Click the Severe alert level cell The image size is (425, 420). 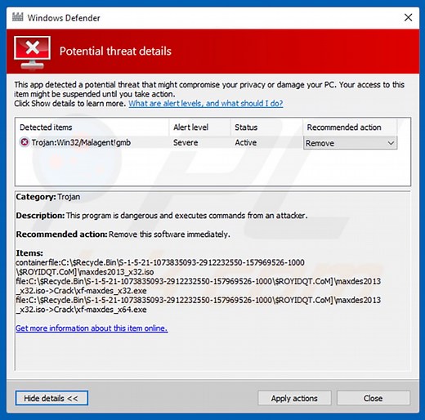pos(186,142)
